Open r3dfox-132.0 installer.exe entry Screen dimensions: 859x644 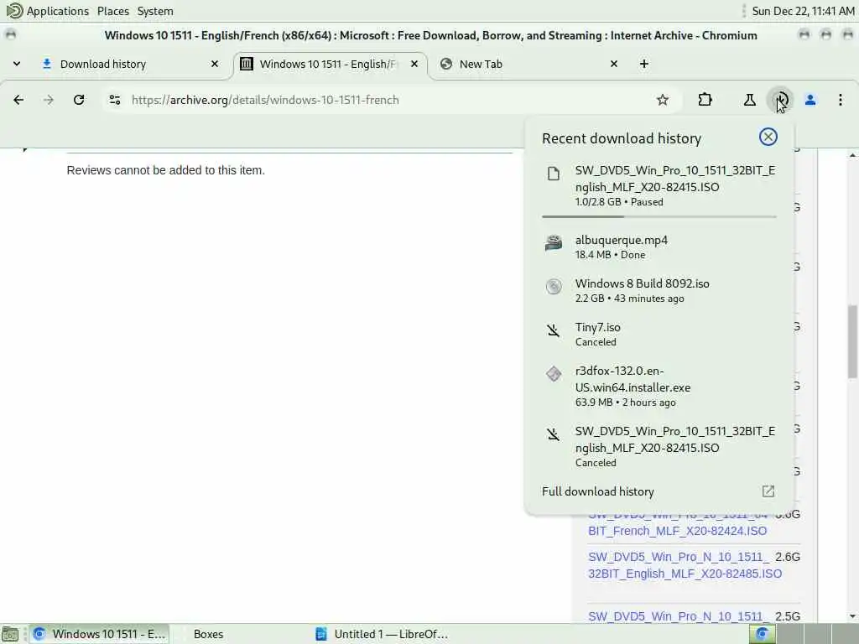click(659, 386)
